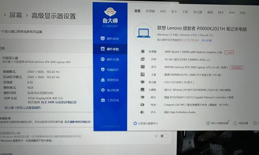Screen dimensions: 259x155
Task: Click 16 GB DDR4 3200MHz memory text
Action: (187, 60)
